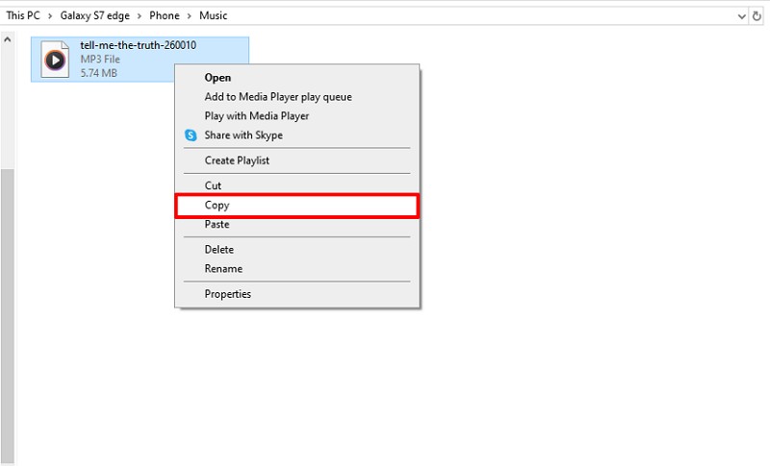Click the MP3 file media player icon
Screen dimensions: 770x466
pos(55,60)
